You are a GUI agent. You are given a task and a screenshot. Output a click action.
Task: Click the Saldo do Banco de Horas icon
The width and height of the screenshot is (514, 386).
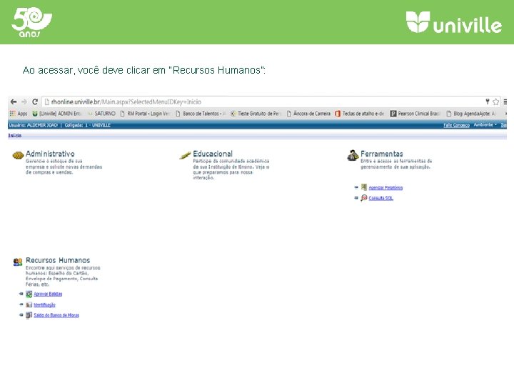point(29,315)
